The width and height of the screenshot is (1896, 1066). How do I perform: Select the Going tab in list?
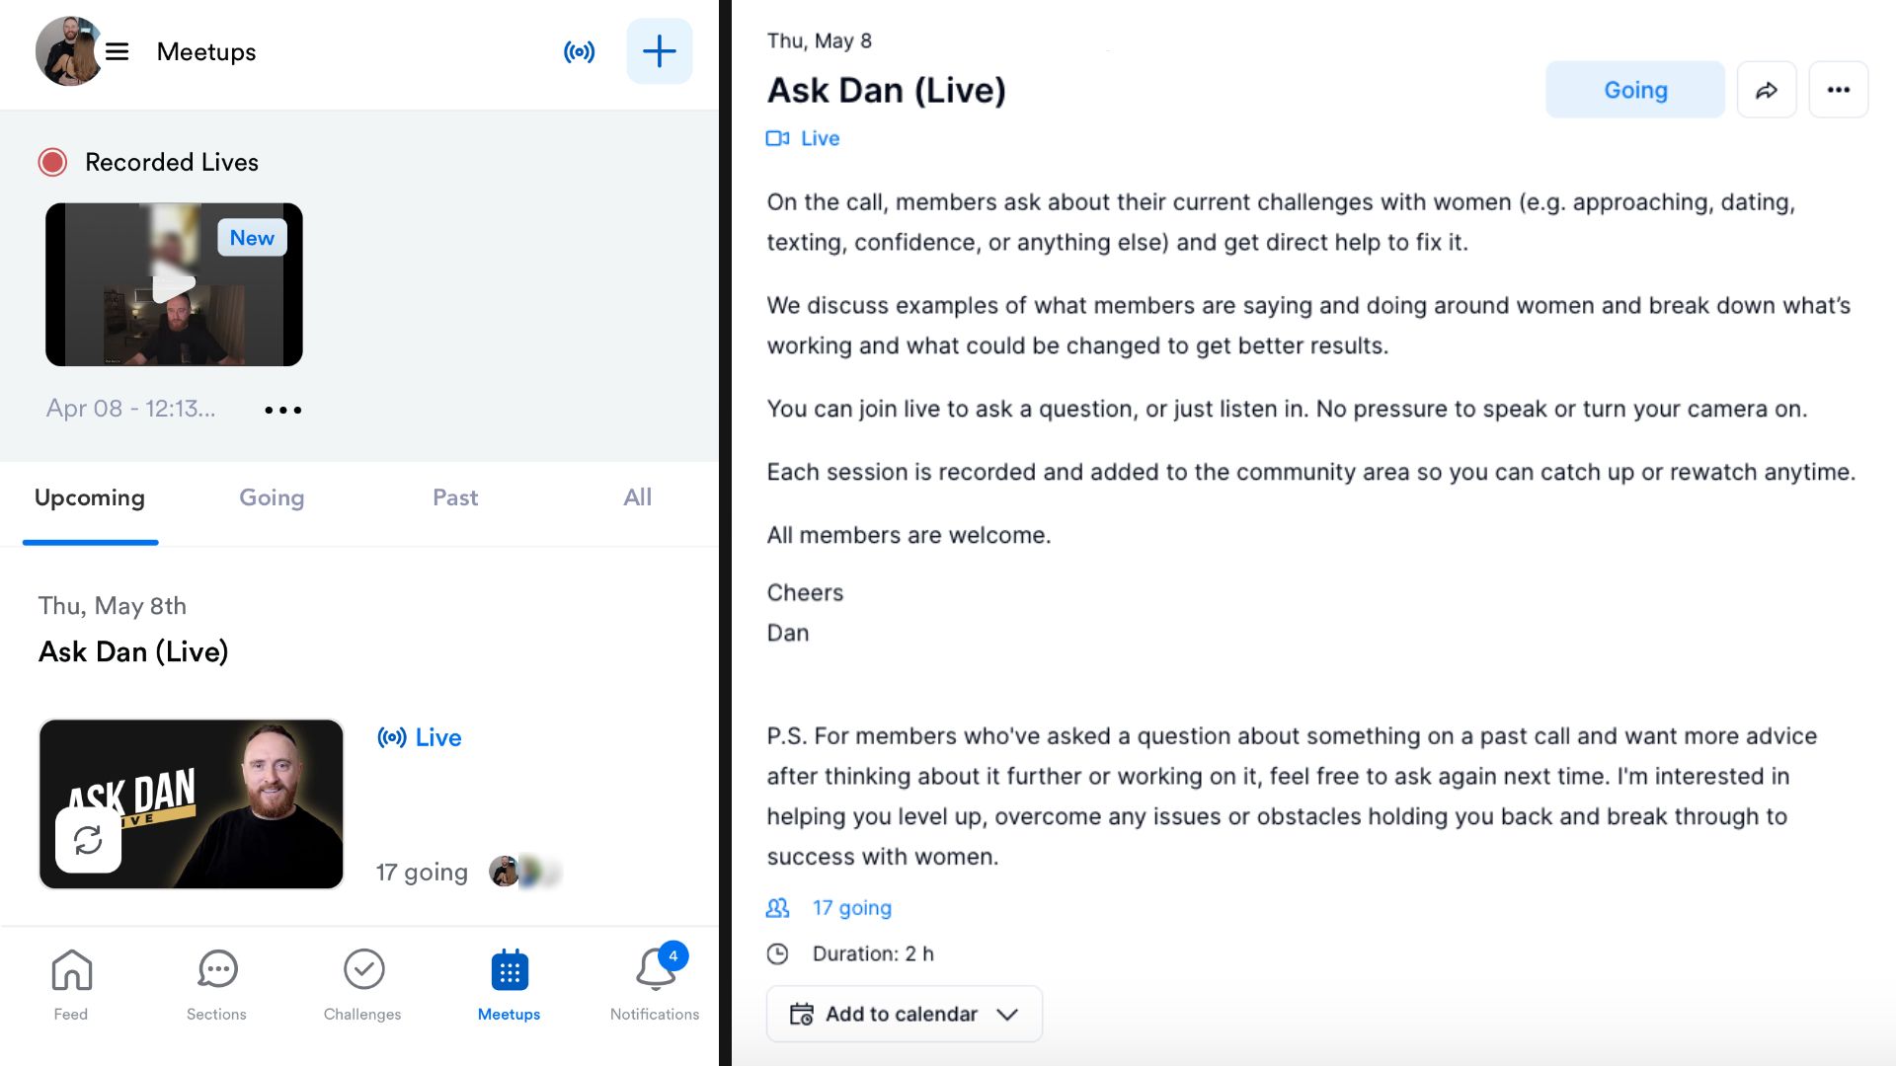click(272, 497)
